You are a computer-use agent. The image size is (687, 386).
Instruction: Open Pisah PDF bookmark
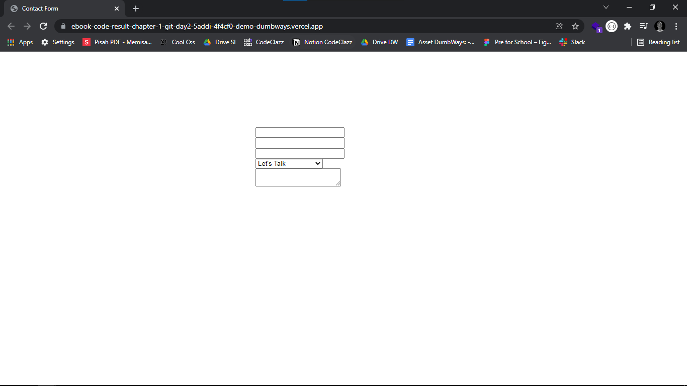point(117,42)
